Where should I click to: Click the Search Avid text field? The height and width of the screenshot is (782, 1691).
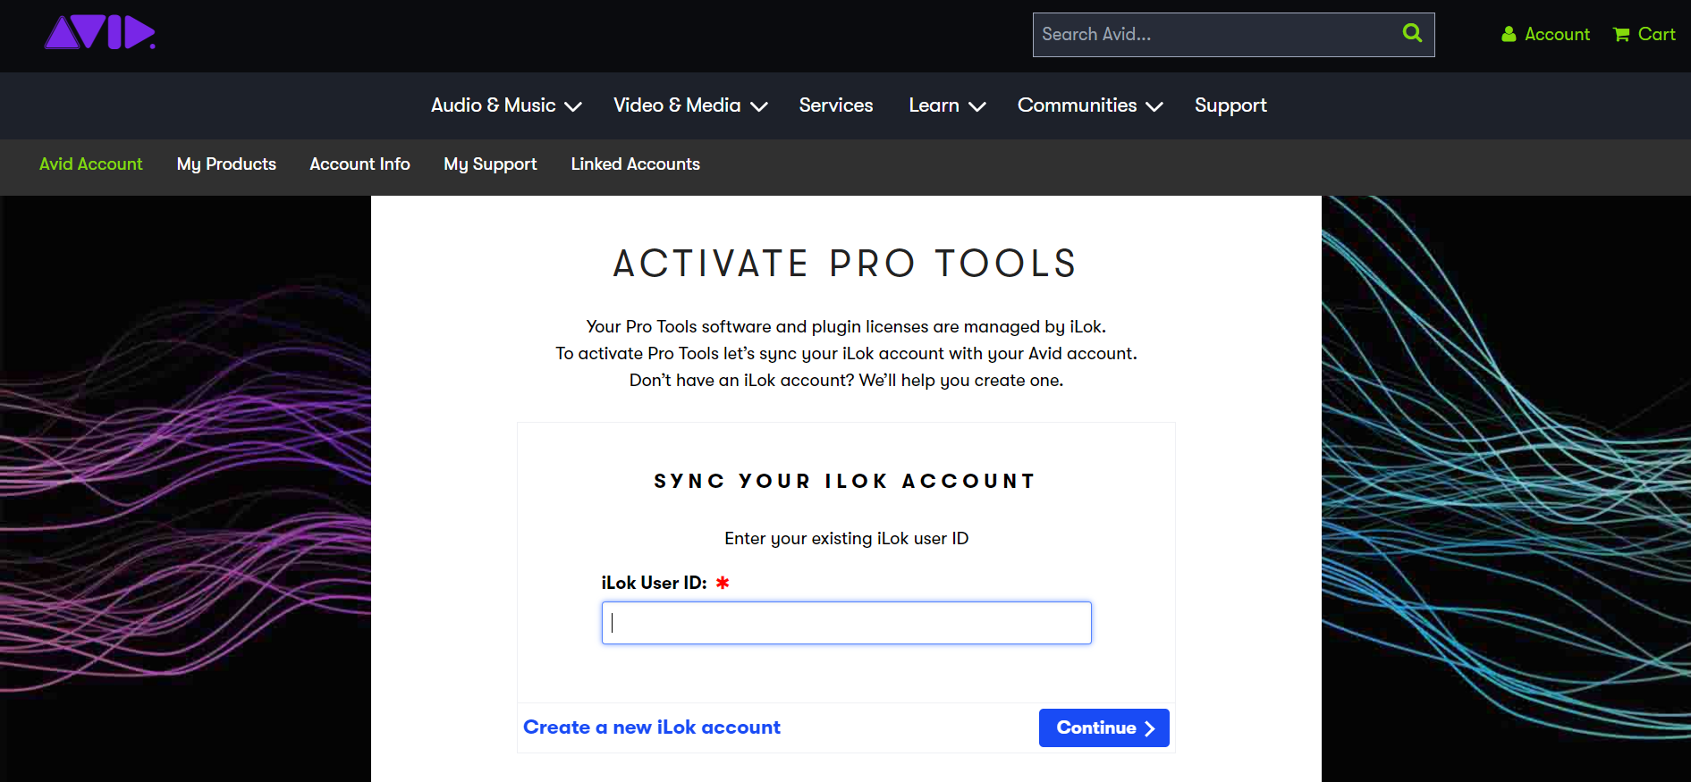(1216, 35)
